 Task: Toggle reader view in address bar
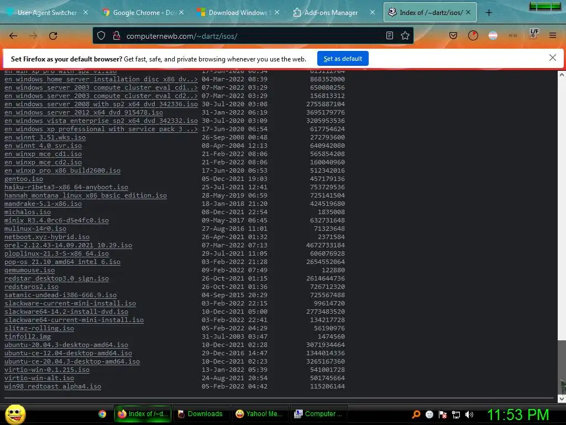point(390,35)
